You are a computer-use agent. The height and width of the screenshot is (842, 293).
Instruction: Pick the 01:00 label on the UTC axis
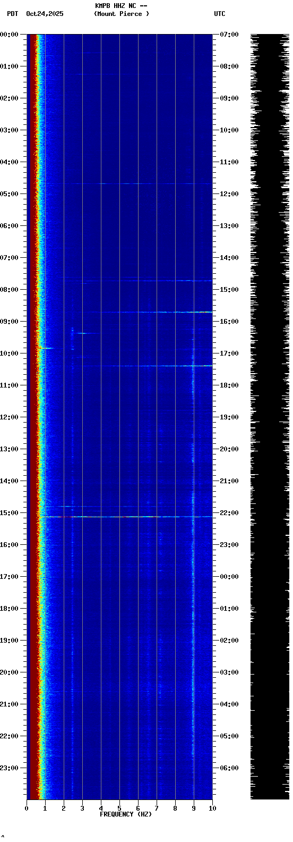229,609
